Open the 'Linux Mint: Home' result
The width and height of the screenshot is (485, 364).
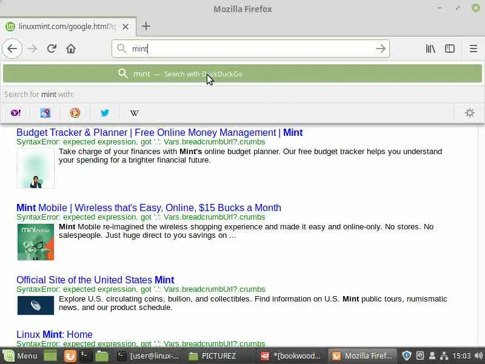[x=55, y=334]
